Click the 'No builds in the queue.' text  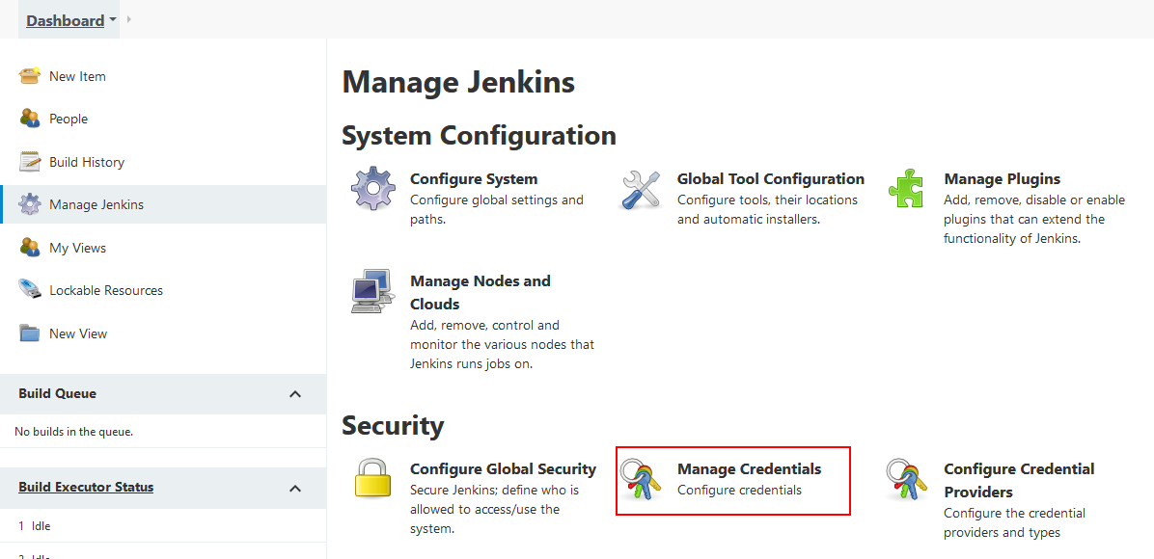[73, 432]
